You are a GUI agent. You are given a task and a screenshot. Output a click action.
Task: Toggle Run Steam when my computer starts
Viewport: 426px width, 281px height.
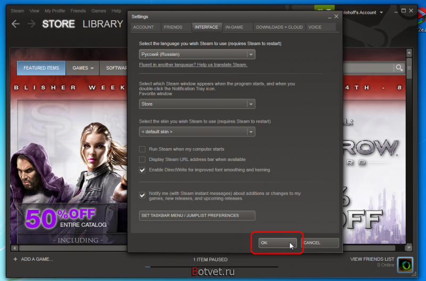pos(142,149)
